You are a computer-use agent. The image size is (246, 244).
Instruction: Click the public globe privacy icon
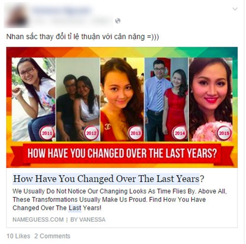coord(118,21)
